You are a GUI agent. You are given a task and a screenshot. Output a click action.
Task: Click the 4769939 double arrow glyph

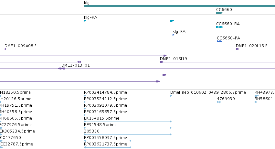click(219, 102)
